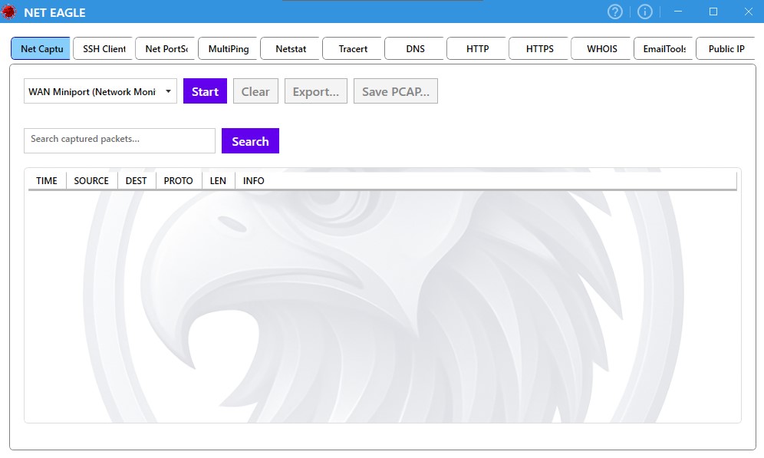Open the Tracert tab

(x=352, y=48)
